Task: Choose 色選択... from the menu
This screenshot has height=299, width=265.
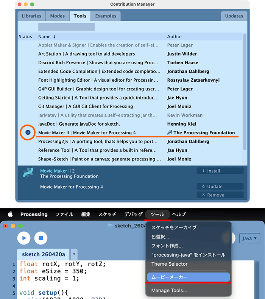Action: click(x=188, y=237)
